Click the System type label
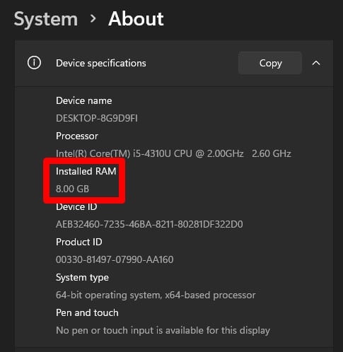The height and width of the screenshot is (352, 343). (x=82, y=278)
